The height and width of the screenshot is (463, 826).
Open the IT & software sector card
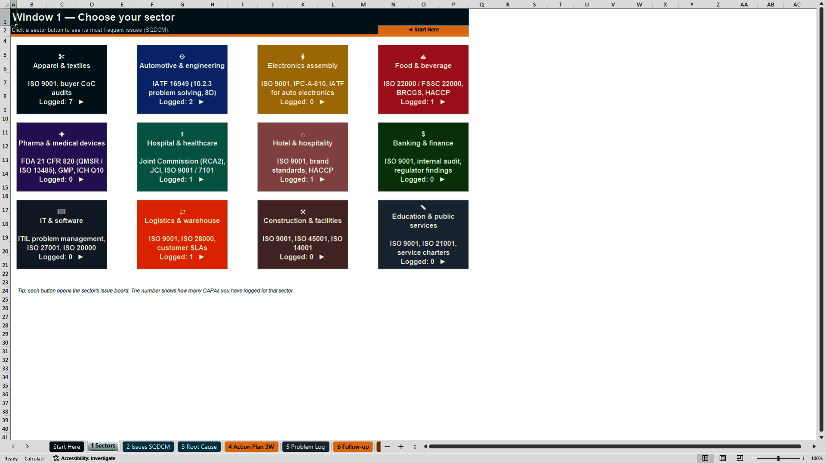tap(62, 235)
